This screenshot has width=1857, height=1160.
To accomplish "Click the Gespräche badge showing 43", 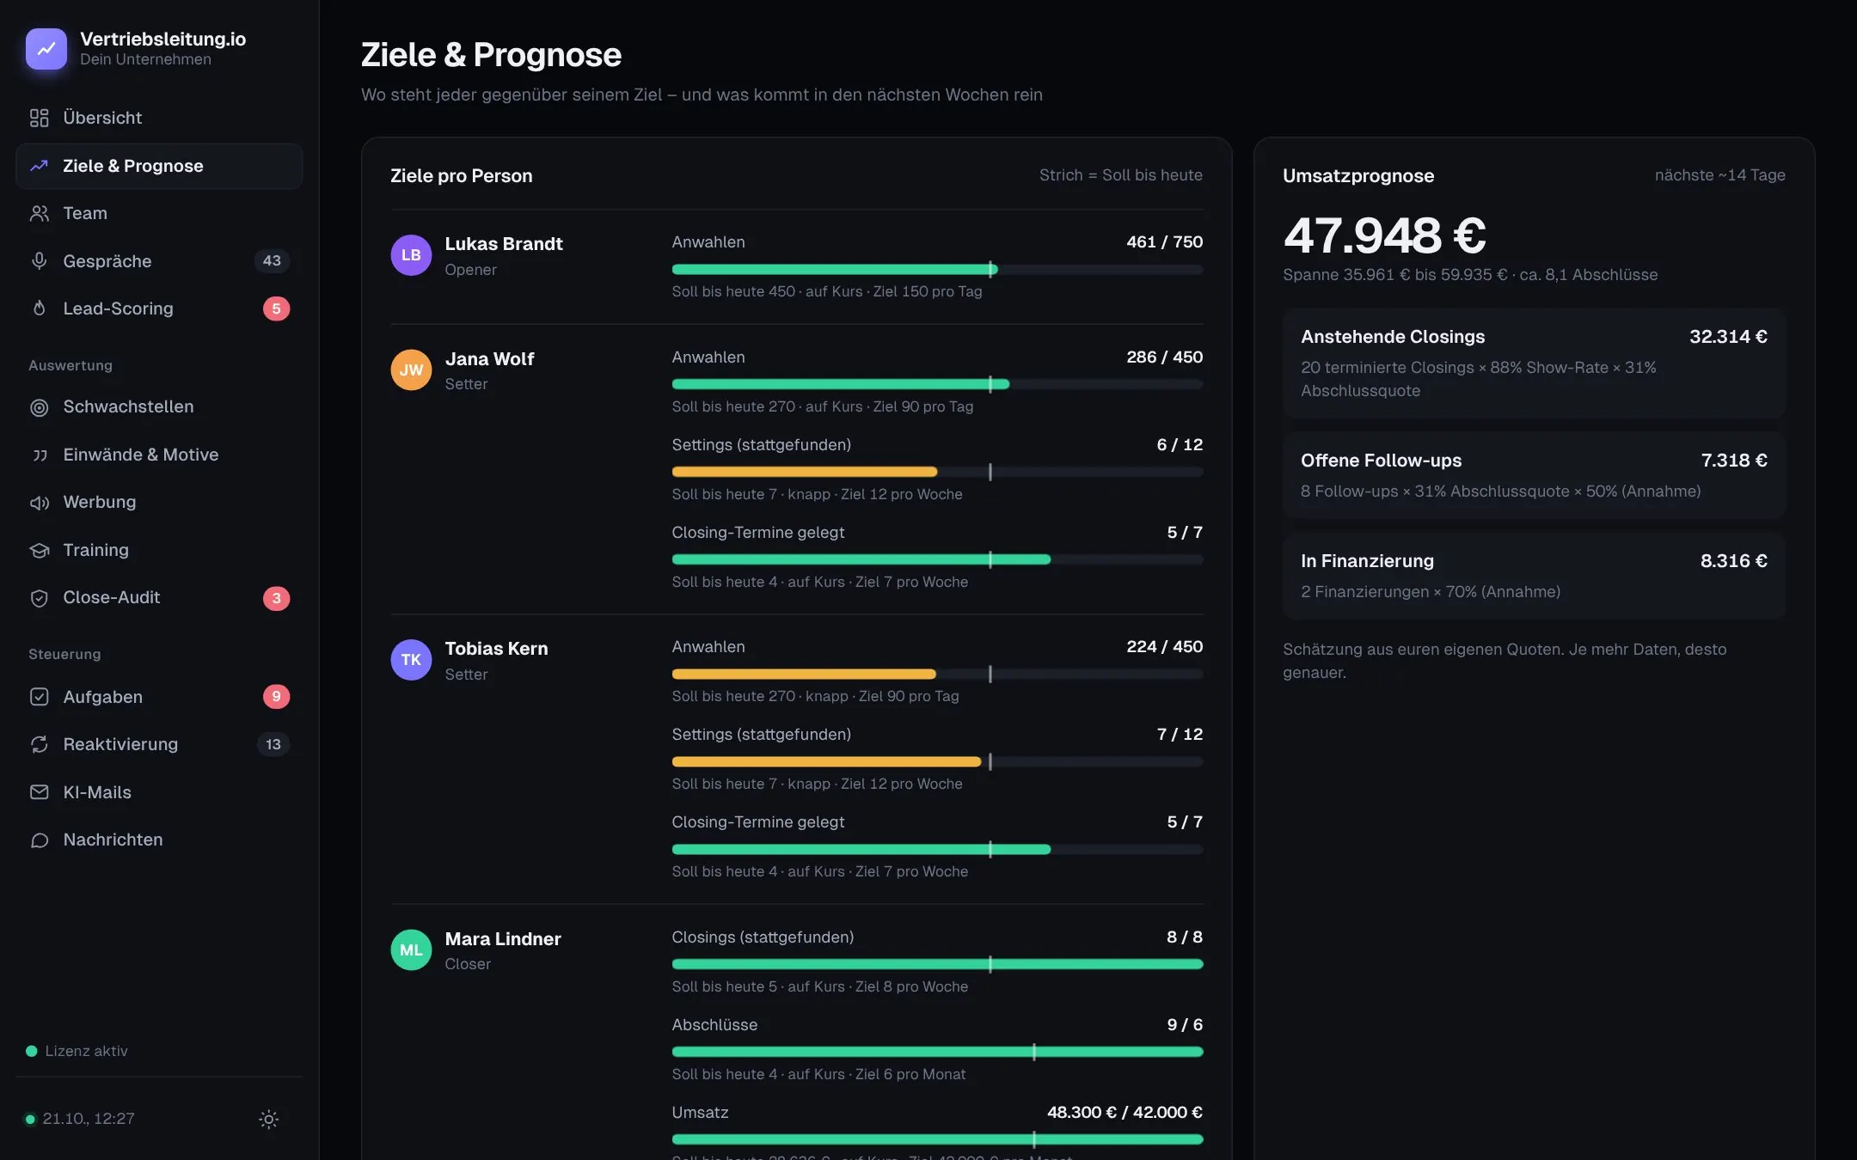I will point(272,261).
